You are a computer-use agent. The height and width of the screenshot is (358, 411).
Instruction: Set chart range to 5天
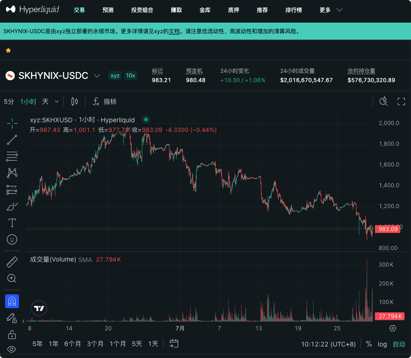(137, 344)
